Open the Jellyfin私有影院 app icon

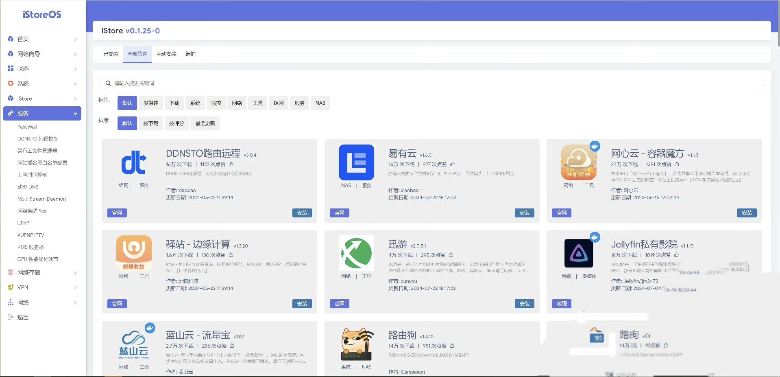(x=579, y=253)
